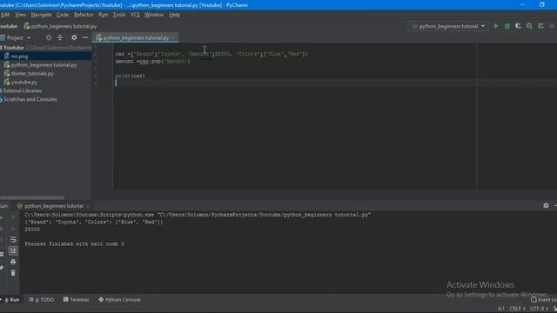The image size is (557, 313).
Task: Click the concurrency diagram icon in toolbar
Action: [540, 26]
